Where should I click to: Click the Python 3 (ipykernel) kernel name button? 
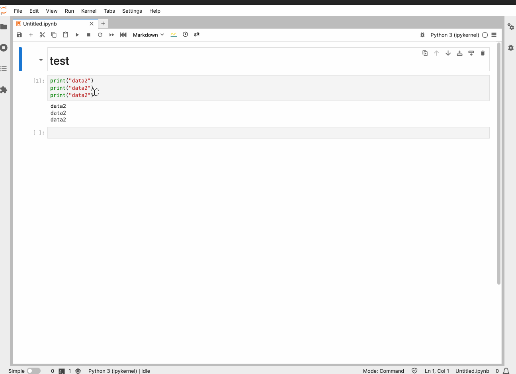point(455,35)
